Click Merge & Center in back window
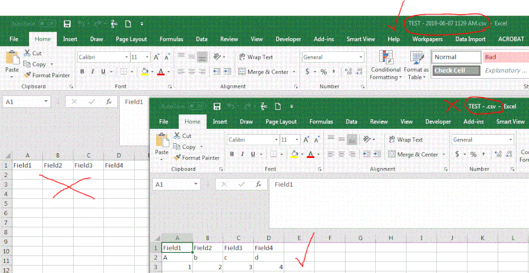 click(x=263, y=72)
